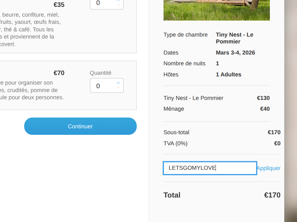Click the 1 Adultes guests value
Image resolution: width=297 pixels, height=222 pixels.
228,74
